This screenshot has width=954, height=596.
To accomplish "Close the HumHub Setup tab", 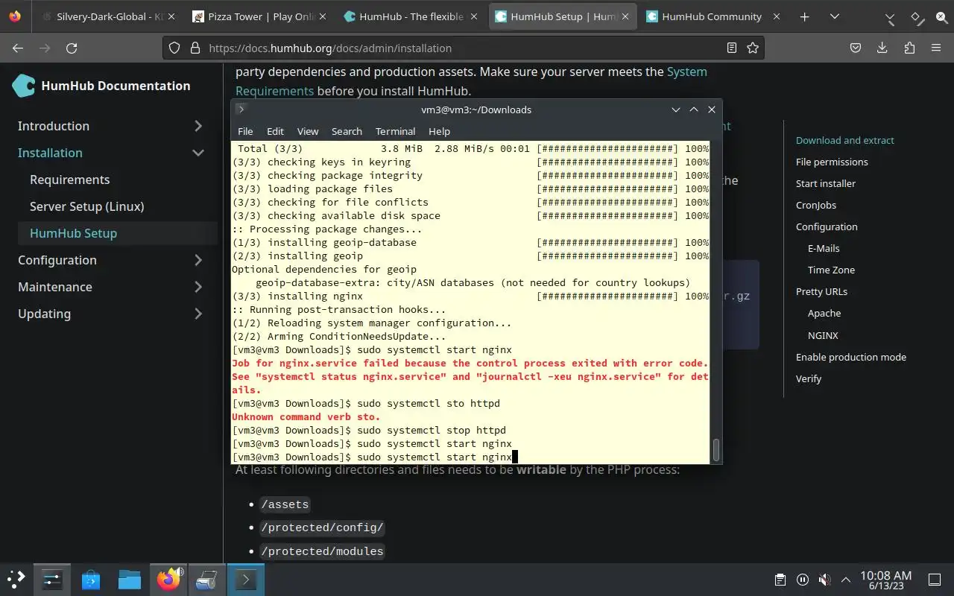I will [x=625, y=16].
